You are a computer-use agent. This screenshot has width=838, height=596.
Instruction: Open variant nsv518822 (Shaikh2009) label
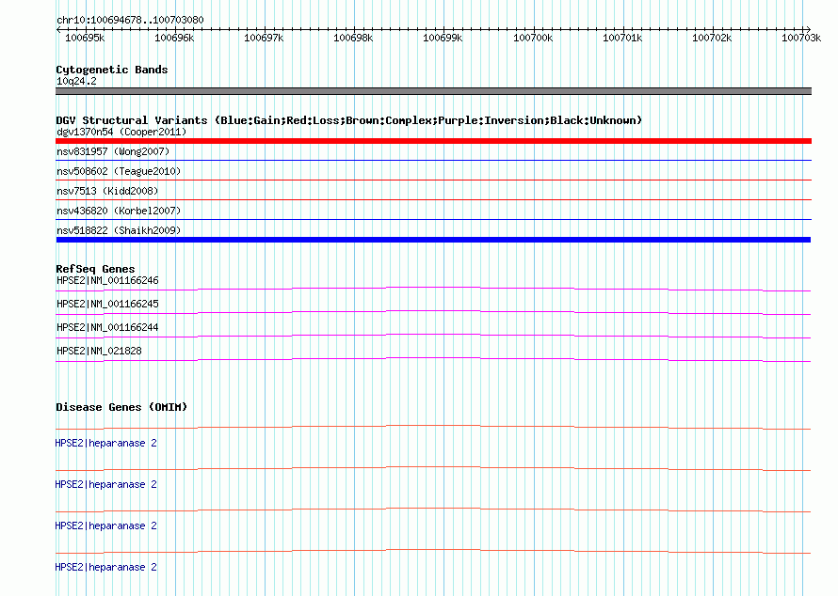click(119, 230)
